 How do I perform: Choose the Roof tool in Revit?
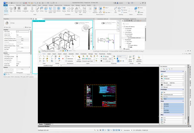[37, 9]
